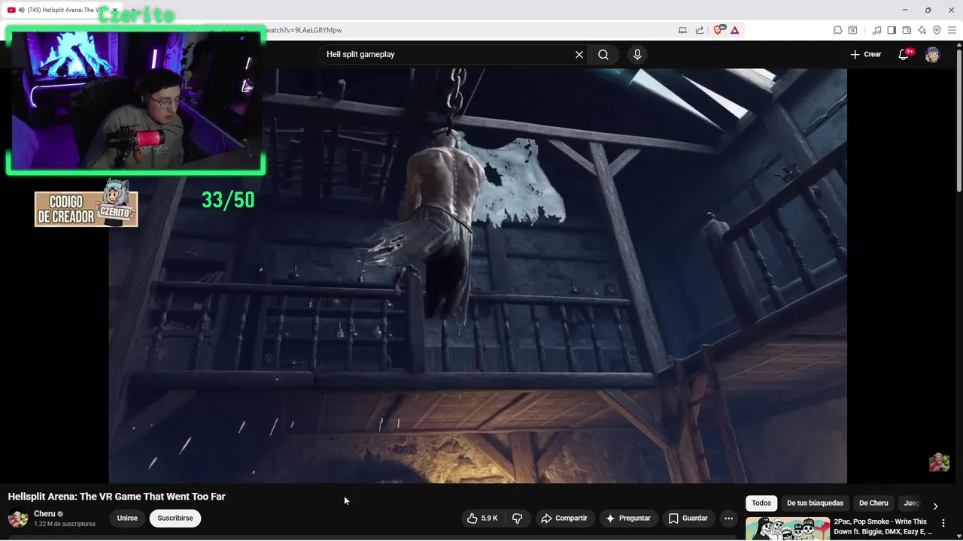Select the Todos filter chip

click(761, 503)
